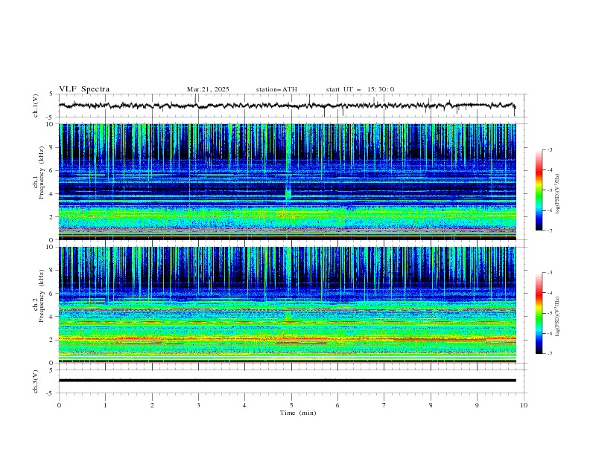Click the 'ch.1(V)' waveform axis label

pyautogui.click(x=36, y=106)
